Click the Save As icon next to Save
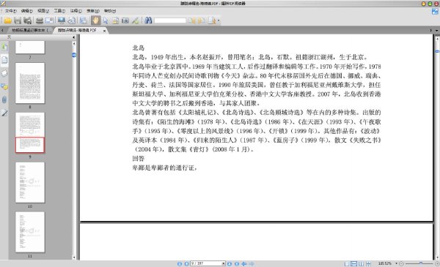 (28, 20)
